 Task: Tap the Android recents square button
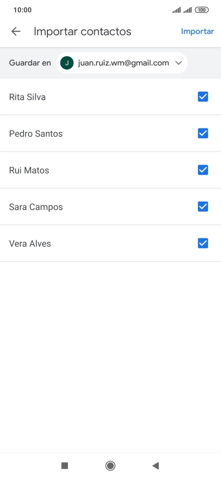[64, 466]
